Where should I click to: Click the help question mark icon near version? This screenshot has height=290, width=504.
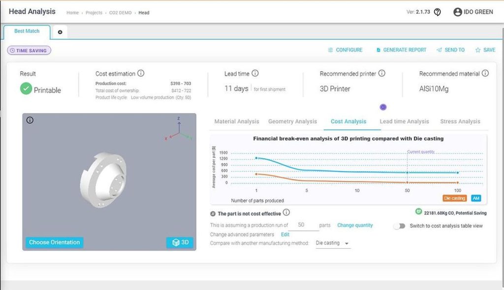pyautogui.click(x=438, y=12)
